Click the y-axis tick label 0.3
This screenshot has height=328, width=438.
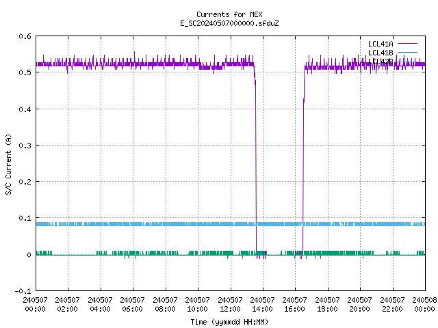(x=25, y=146)
